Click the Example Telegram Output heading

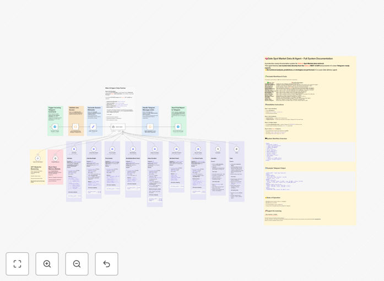pos(275,168)
